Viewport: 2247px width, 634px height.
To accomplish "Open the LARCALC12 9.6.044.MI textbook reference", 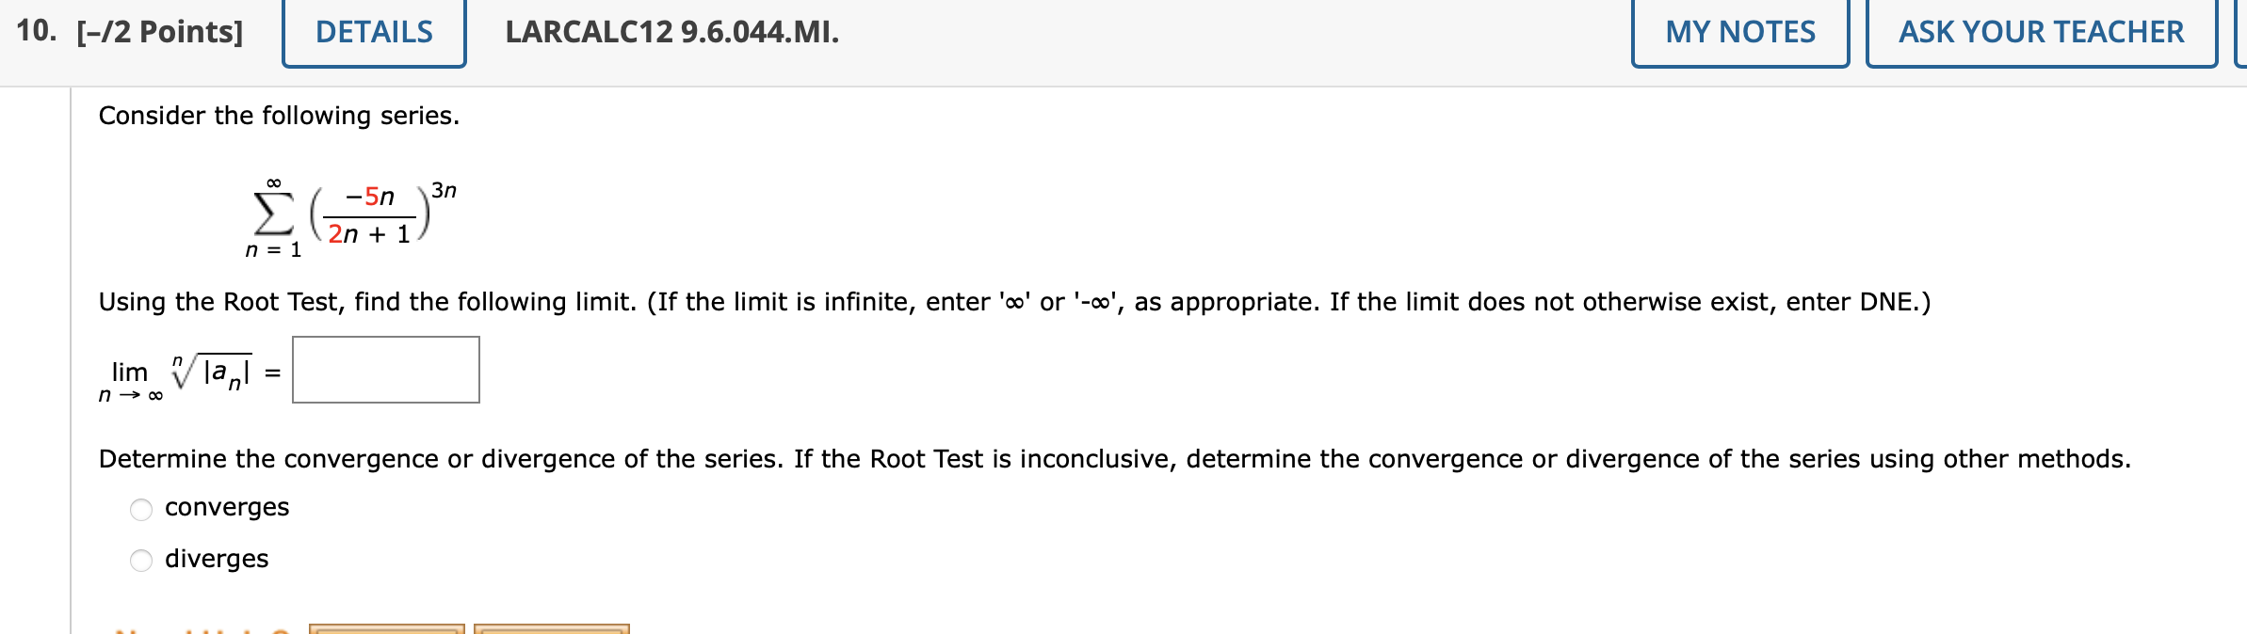I will point(669,33).
